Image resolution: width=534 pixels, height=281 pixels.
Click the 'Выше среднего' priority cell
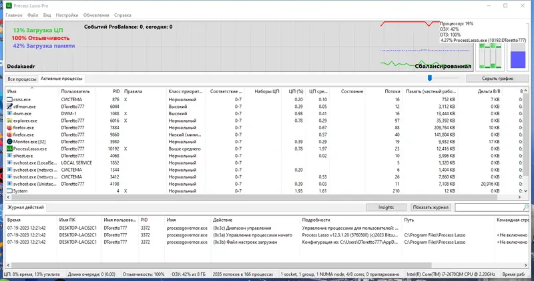pos(185,149)
